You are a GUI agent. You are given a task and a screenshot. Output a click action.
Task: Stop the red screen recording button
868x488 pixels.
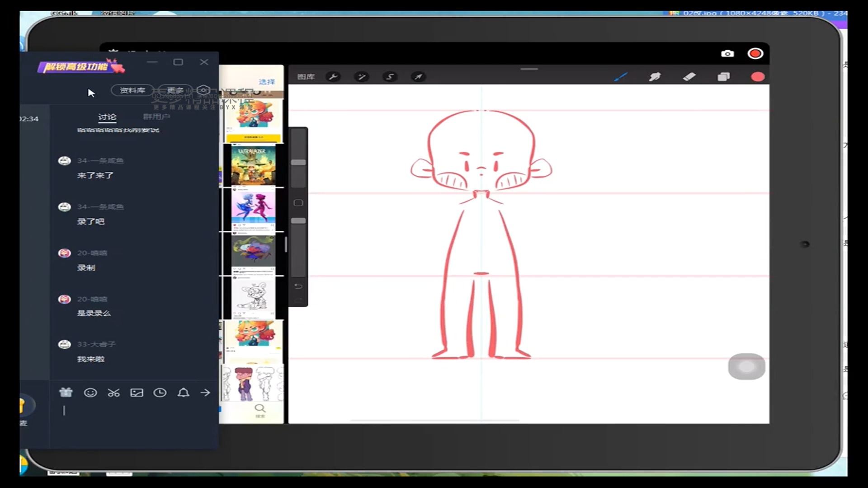click(755, 54)
